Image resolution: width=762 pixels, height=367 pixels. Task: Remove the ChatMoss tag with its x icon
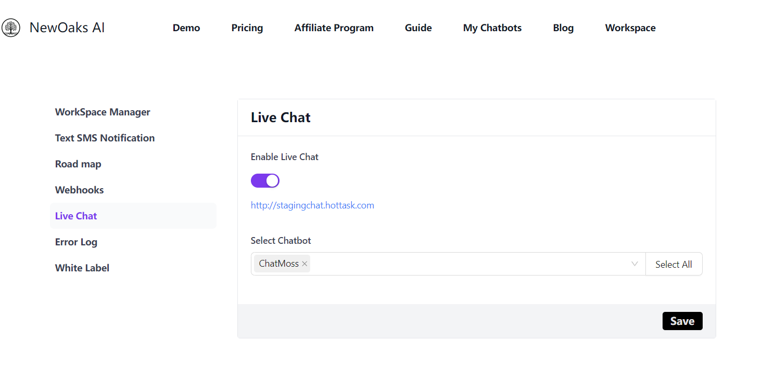(304, 264)
